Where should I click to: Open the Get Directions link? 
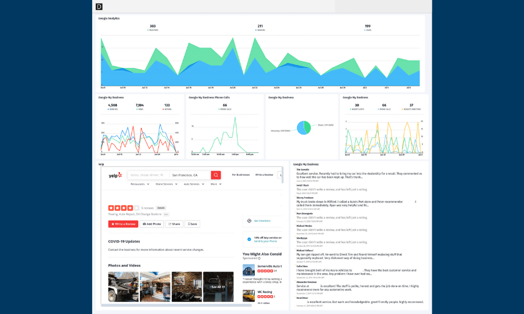[x=262, y=221]
